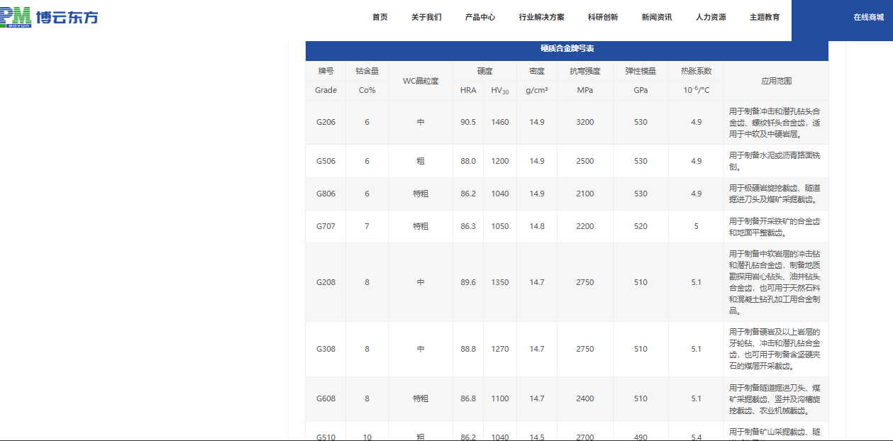This screenshot has width=893, height=441.
Task: Click HV30 value 1200
Action: pos(500,161)
